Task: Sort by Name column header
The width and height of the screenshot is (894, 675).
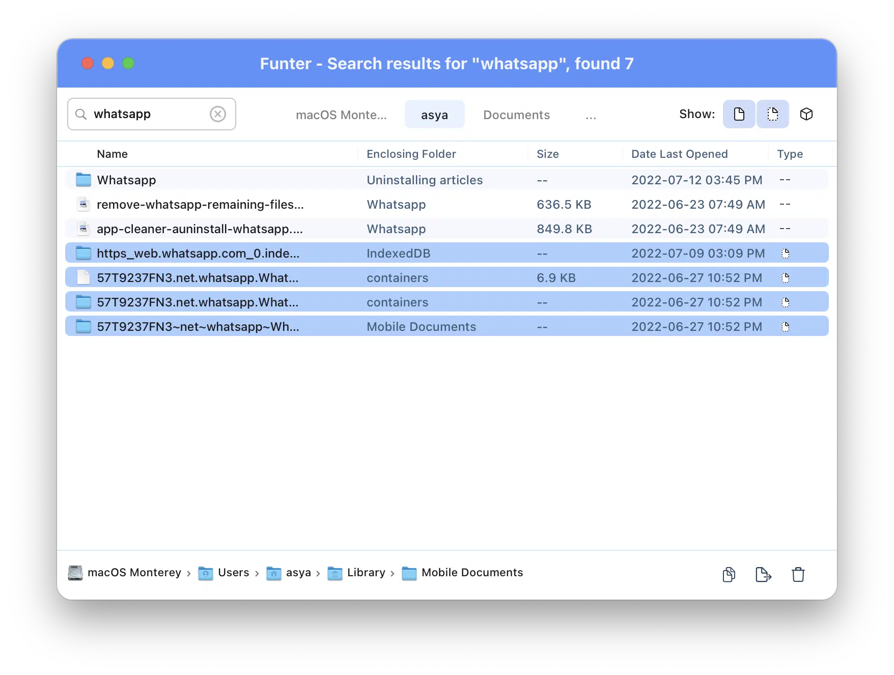Action: (x=112, y=154)
